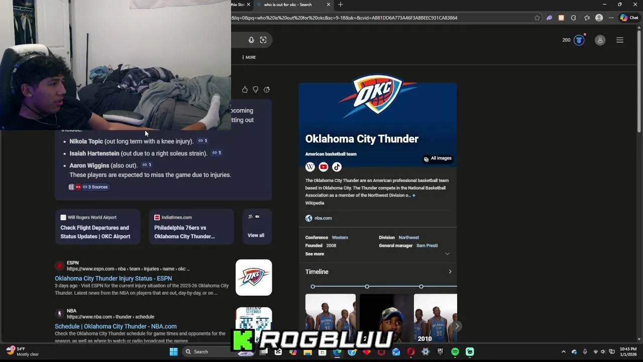Screen dimensions: 643x362
Task: Open the Indiatimes 76ers vs Thunder card
Action: pyautogui.click(x=191, y=227)
